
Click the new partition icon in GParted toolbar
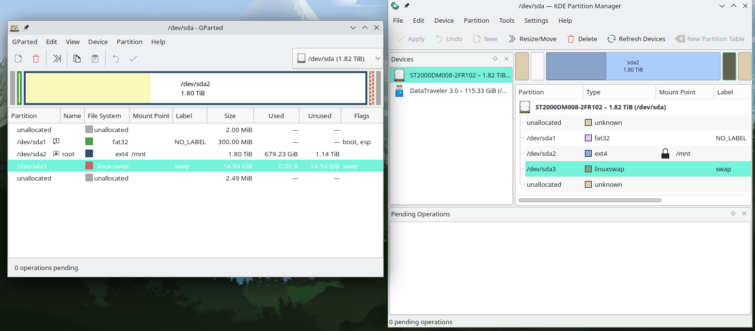click(x=18, y=59)
